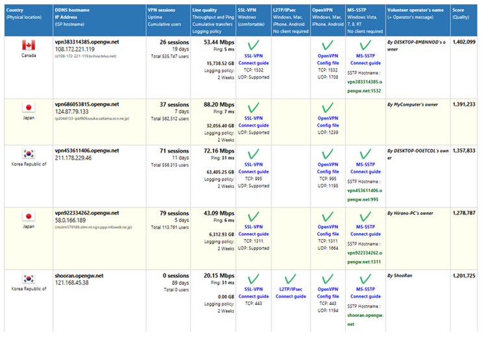Image resolution: width=488 pixels, height=337 pixels.
Task: Click the Canada flag icon
Action: tap(29, 45)
